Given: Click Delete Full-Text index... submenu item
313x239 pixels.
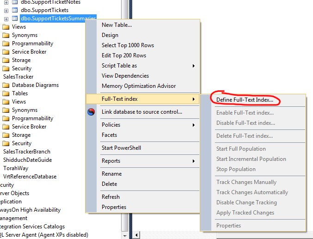Looking at the screenshot, I should tap(244, 136).
